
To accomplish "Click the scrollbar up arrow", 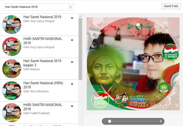I will (80, 16).
